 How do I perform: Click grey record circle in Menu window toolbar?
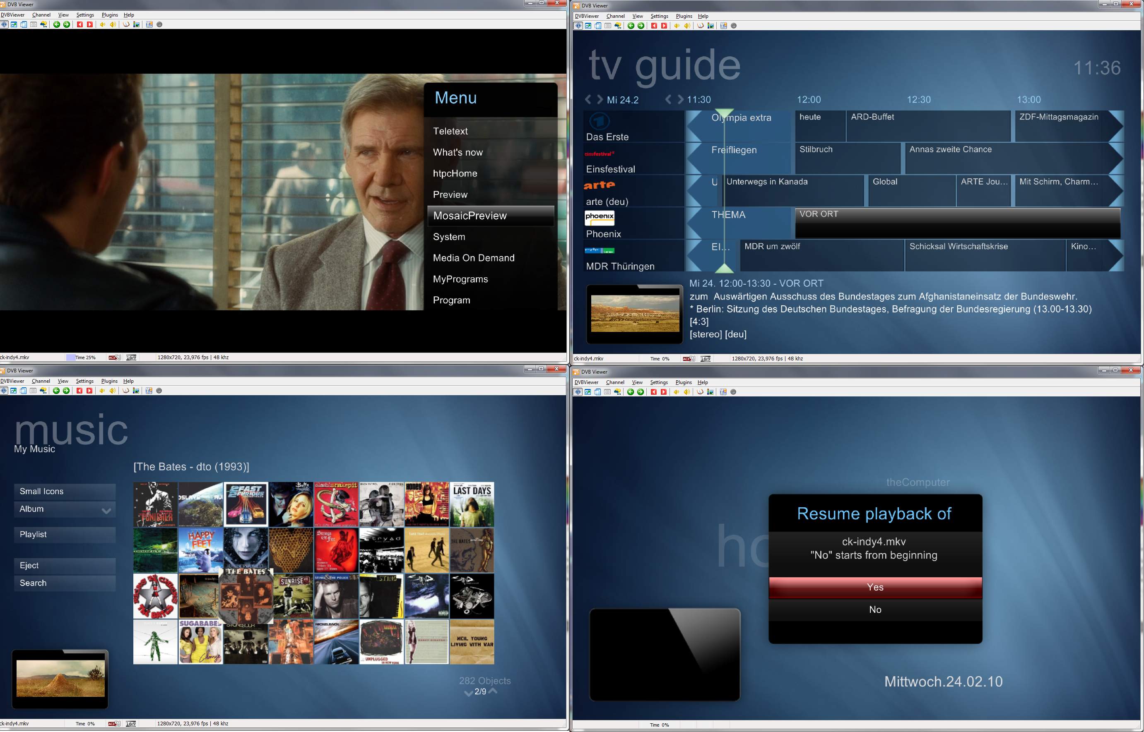pos(159,25)
